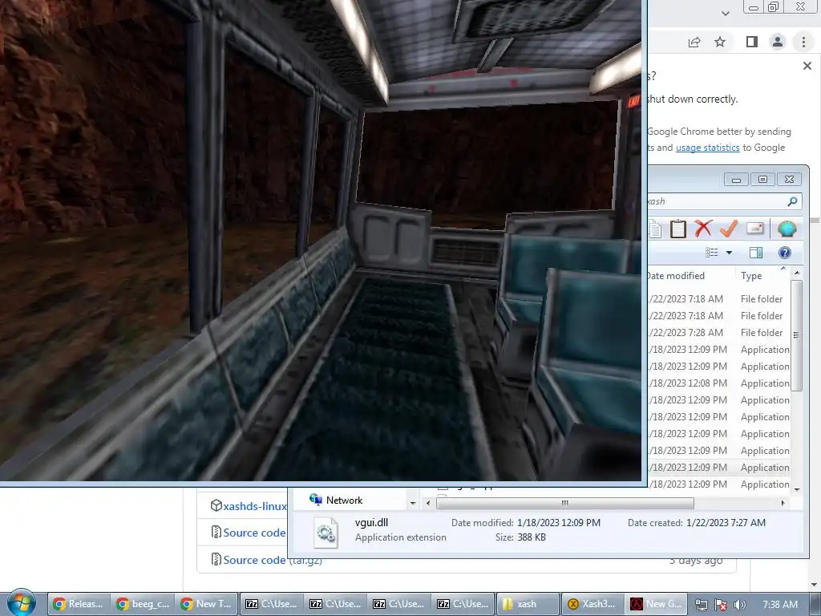Open the Chrome profile avatar icon
The width and height of the screenshot is (821, 616).
coord(778,42)
